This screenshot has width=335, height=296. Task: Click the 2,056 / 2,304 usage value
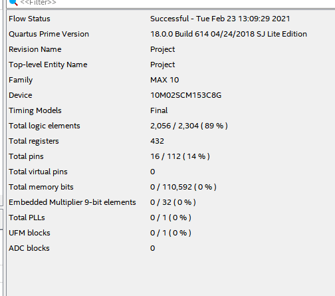click(189, 126)
